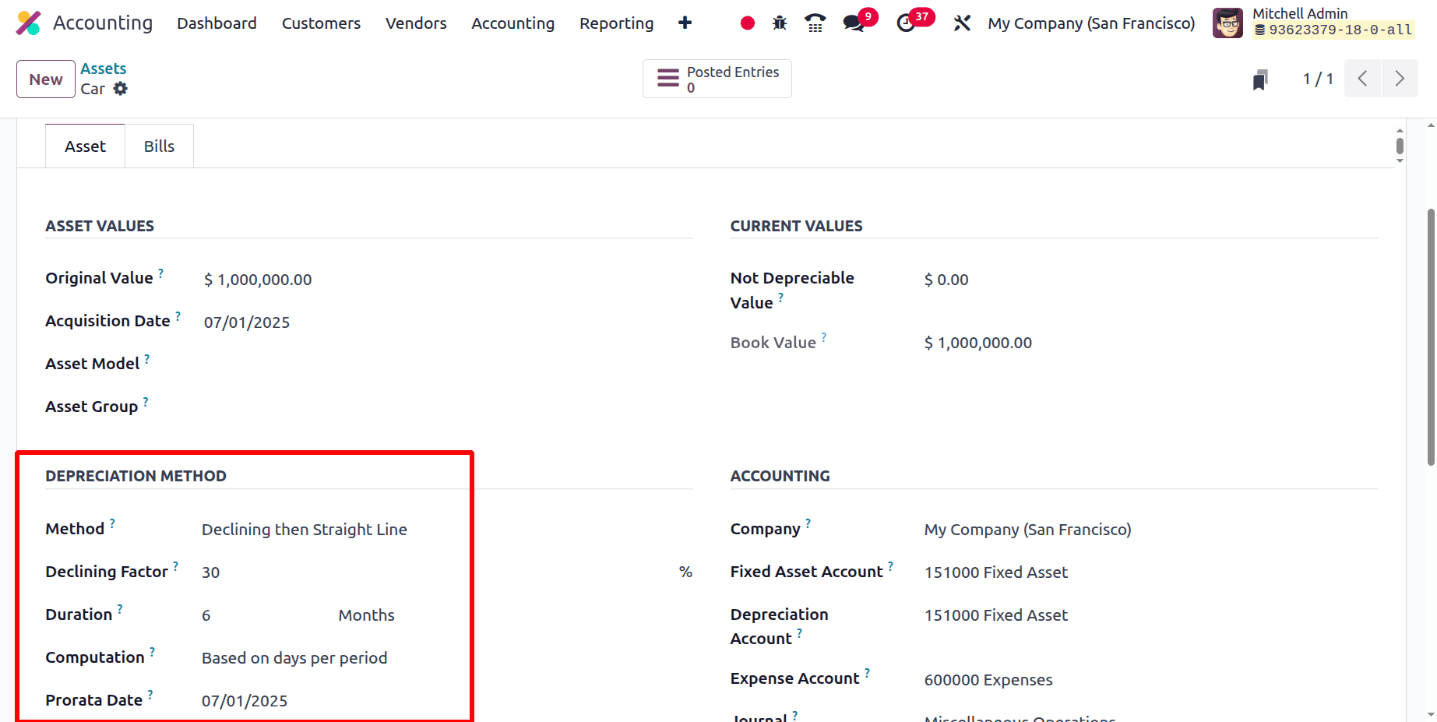1437x722 pixels.
Task: Open the Assets breadcrumb link
Action: click(x=103, y=69)
